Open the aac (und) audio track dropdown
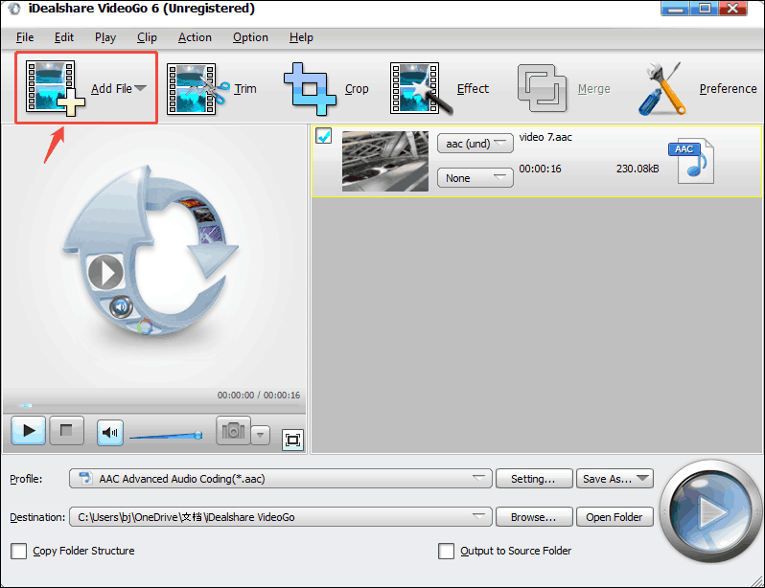Image resolution: width=765 pixels, height=588 pixels. click(475, 144)
